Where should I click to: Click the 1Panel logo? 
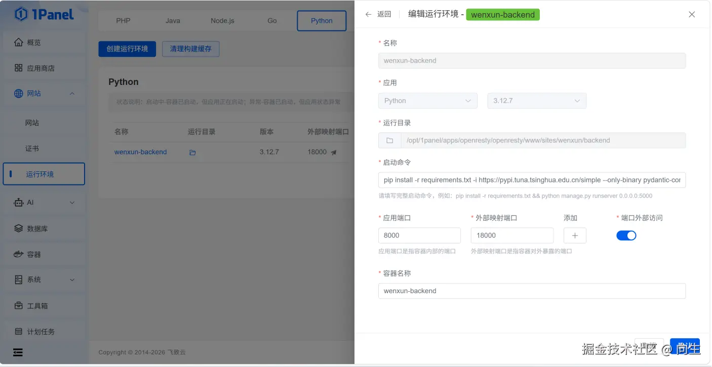pyautogui.click(x=44, y=14)
